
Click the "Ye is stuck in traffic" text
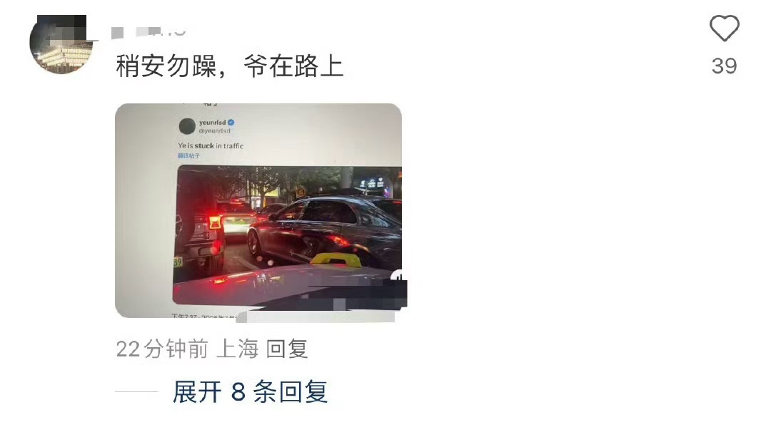[211, 146]
